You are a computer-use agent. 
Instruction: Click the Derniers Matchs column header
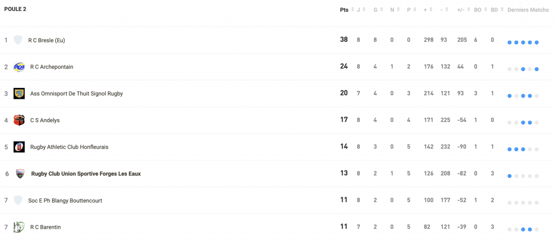tap(528, 10)
